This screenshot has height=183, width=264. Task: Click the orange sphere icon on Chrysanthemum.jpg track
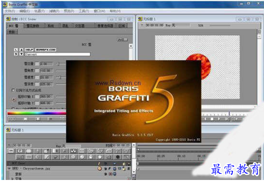pos(100,168)
